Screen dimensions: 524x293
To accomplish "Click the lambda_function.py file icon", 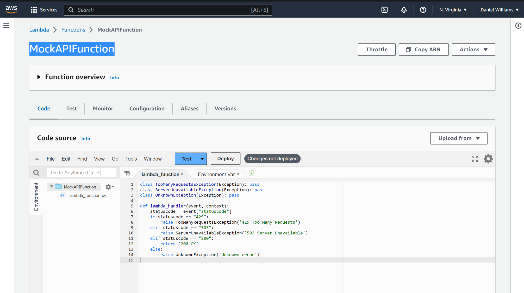I will [63, 195].
